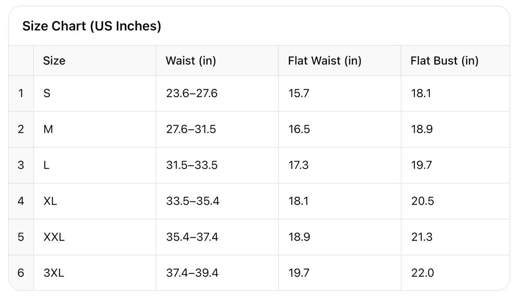Select the XXL size cell
Screen dimensions: 517x298
click(x=54, y=237)
